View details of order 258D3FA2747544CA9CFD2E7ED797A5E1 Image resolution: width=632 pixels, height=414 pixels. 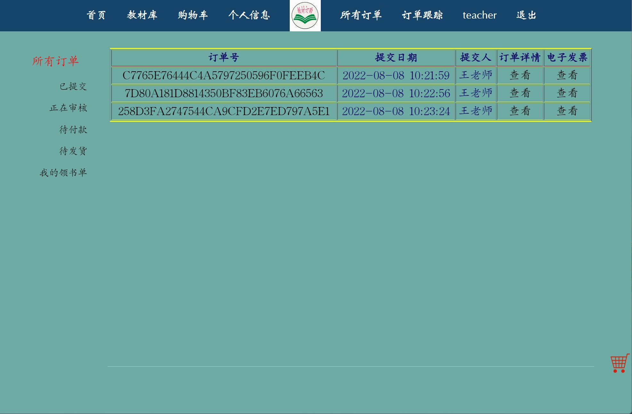(x=519, y=111)
